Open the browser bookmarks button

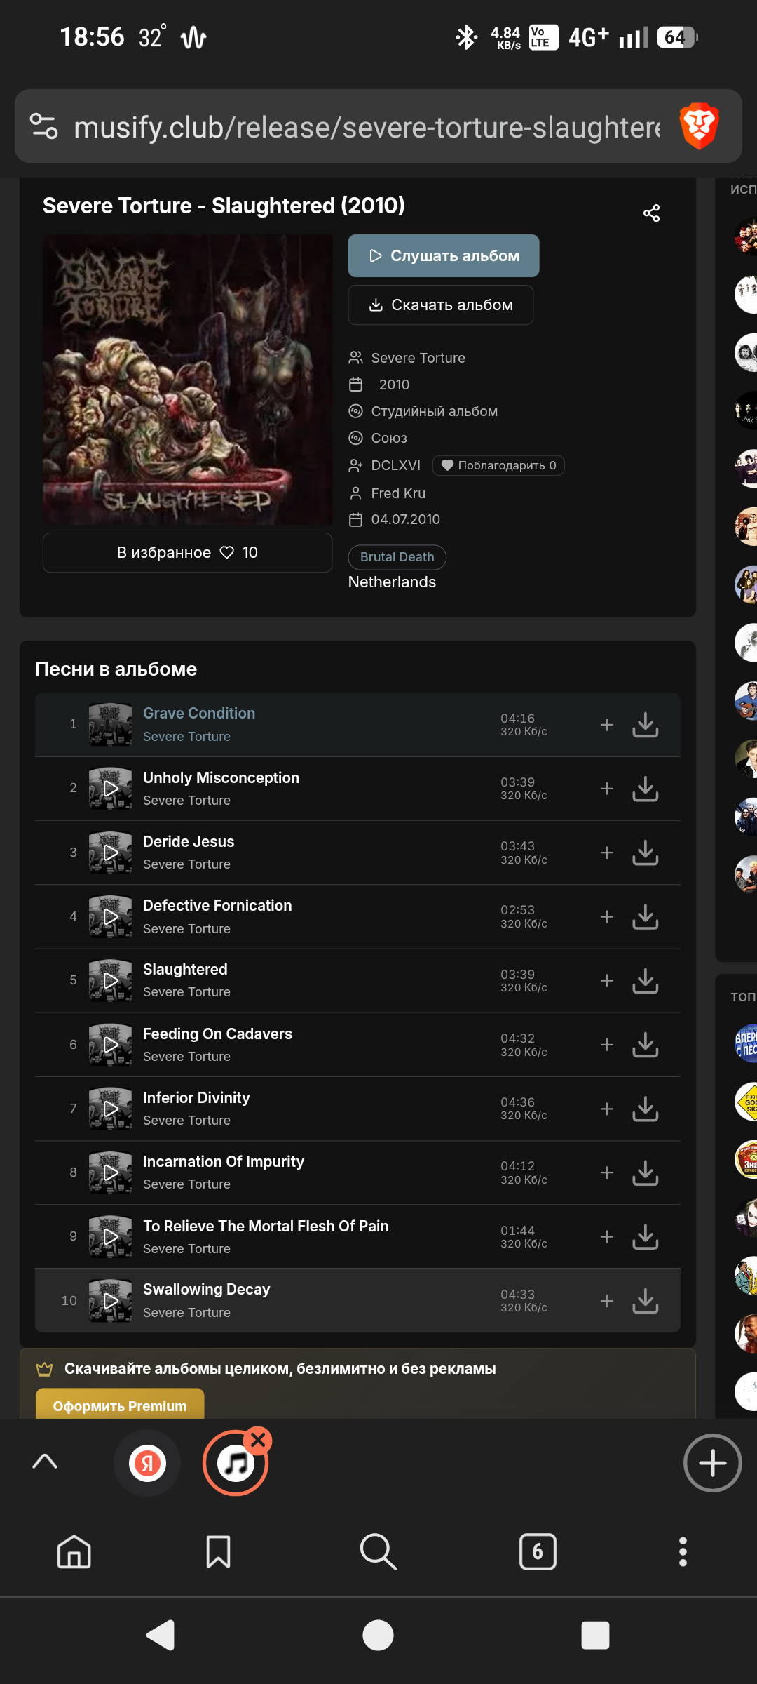pos(218,1551)
